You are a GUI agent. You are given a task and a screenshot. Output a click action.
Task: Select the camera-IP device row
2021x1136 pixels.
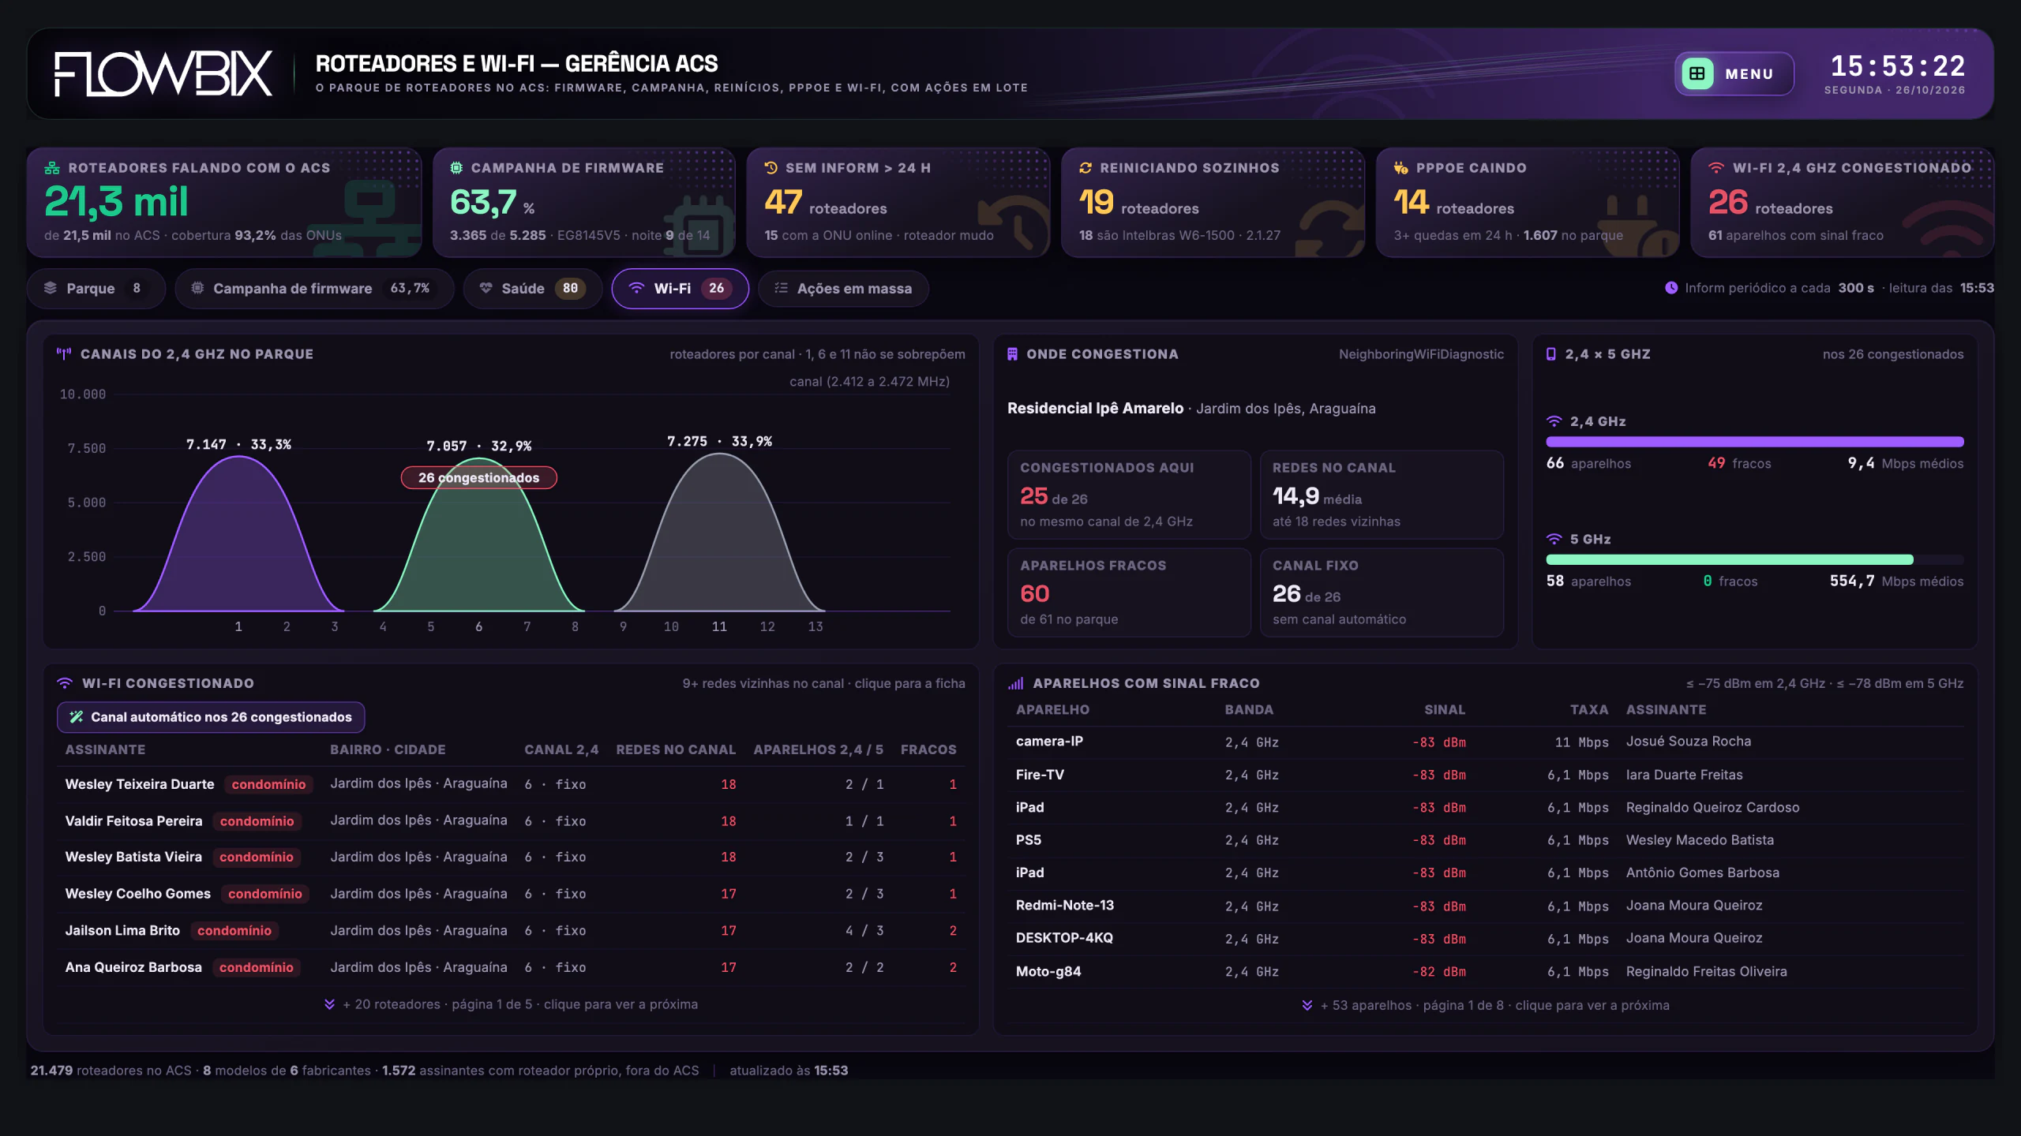tap(1485, 742)
